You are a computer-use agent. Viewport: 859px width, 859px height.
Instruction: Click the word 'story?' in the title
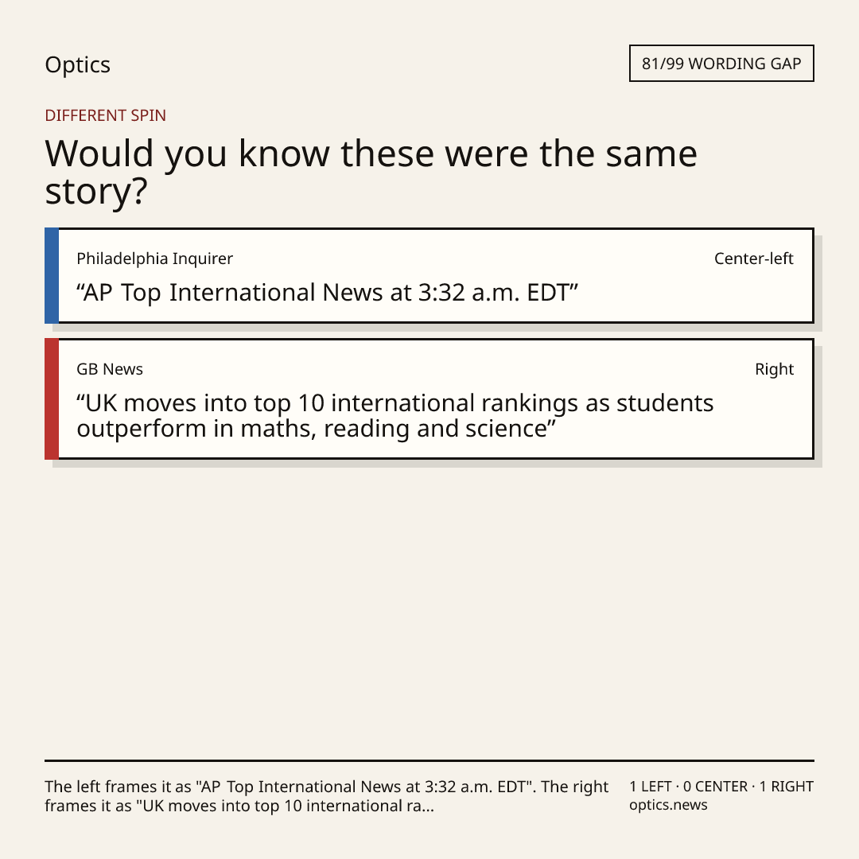click(96, 192)
